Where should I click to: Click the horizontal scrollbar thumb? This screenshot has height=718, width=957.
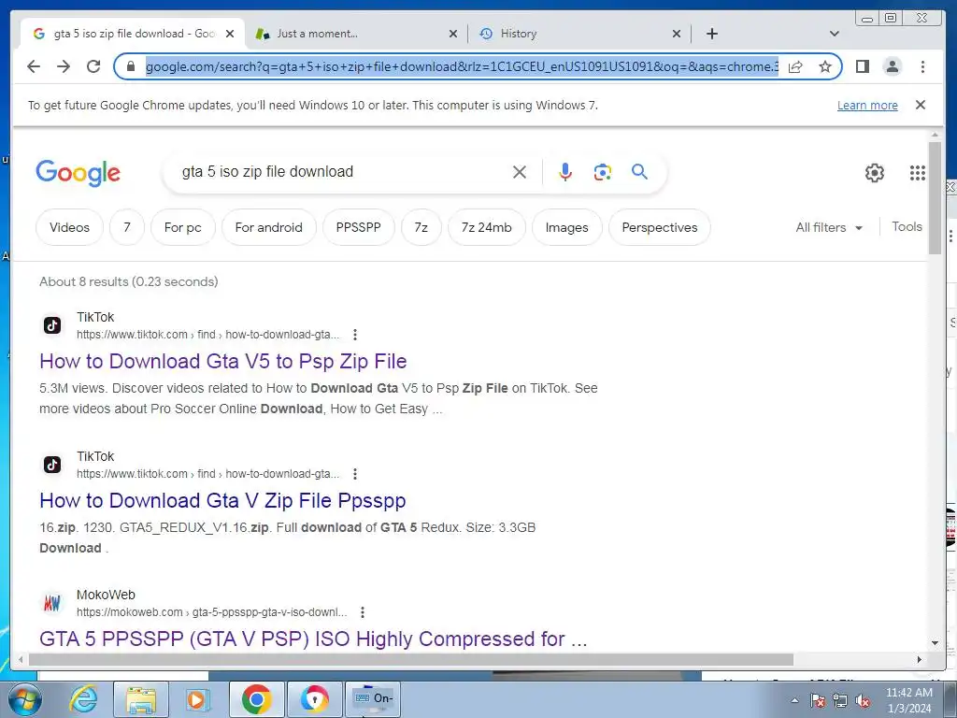pos(411,659)
